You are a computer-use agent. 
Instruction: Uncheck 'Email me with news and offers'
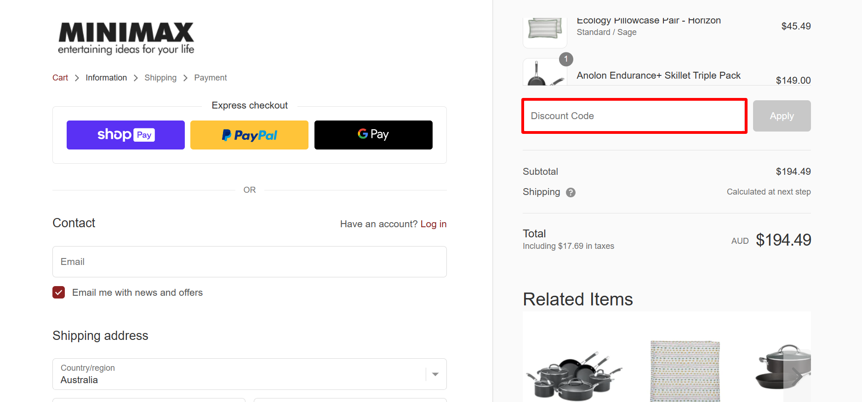tap(58, 292)
